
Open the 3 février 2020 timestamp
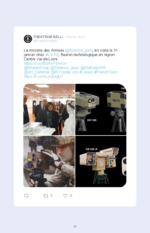coord(75,37)
